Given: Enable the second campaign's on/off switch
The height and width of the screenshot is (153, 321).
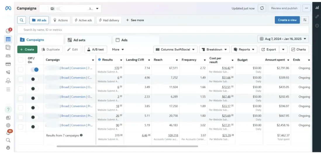Looking at the screenshot, I should (34, 79).
